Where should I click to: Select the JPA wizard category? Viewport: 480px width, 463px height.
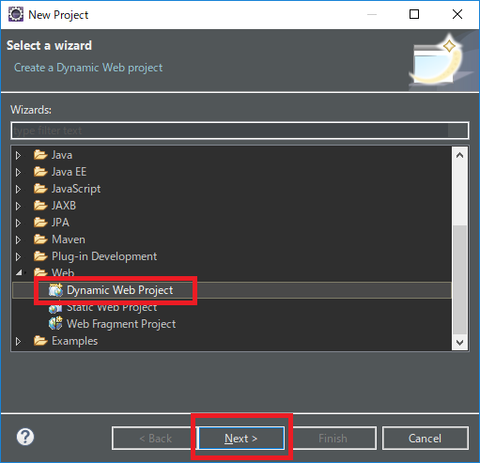pos(60,223)
